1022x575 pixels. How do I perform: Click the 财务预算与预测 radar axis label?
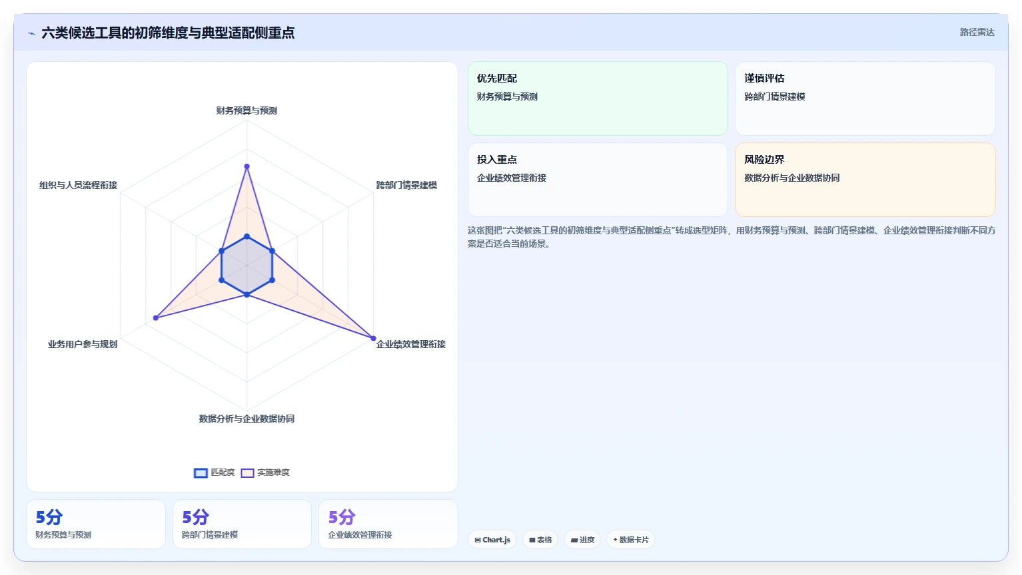pos(247,110)
